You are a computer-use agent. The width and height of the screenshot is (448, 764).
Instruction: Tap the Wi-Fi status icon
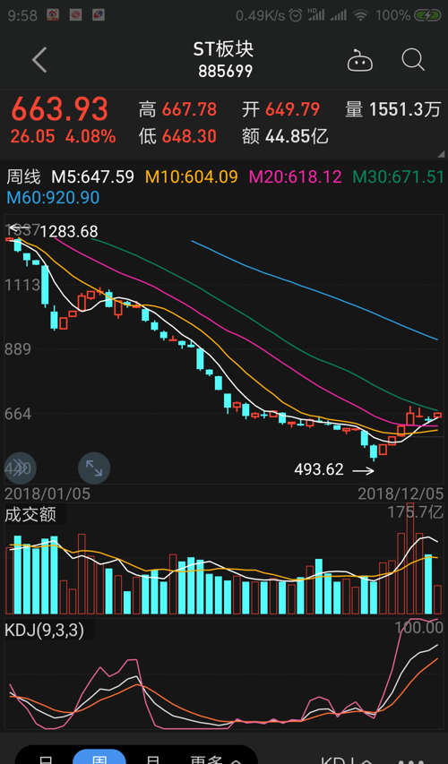coord(361,15)
